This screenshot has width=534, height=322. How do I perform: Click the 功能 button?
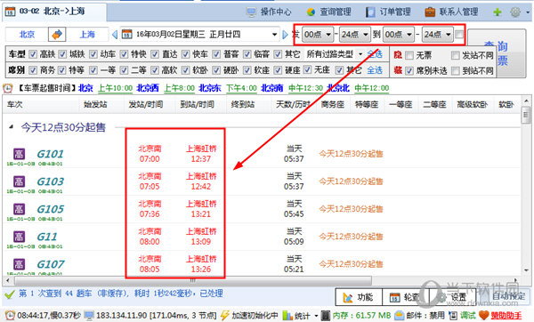pyautogui.click(x=359, y=297)
